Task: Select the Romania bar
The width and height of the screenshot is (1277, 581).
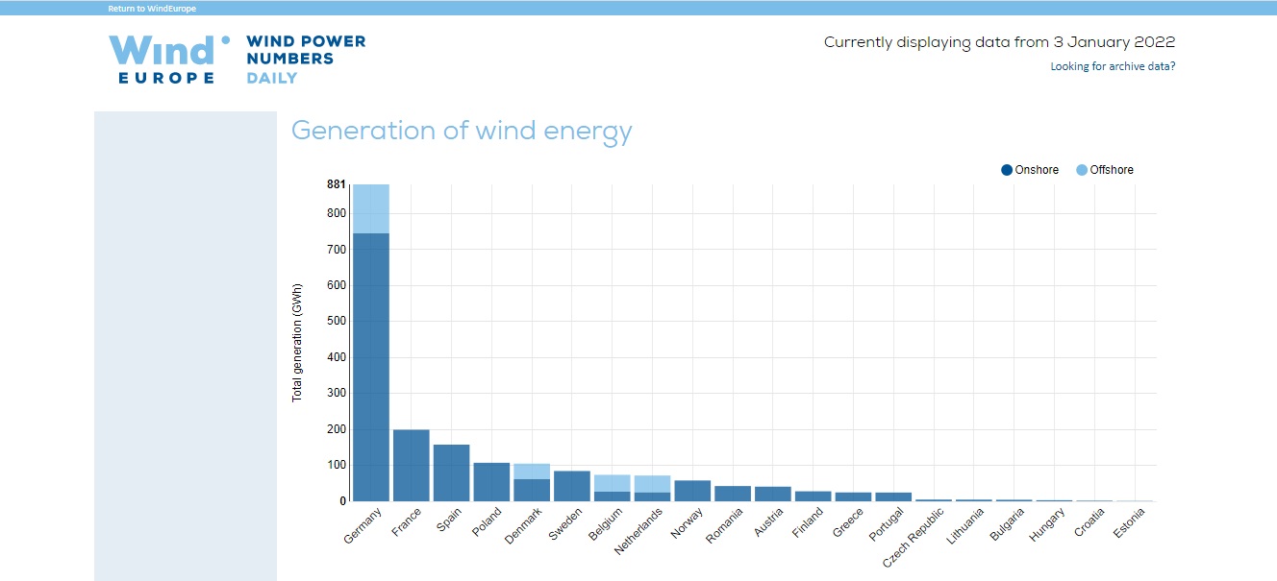Action: pyautogui.click(x=733, y=494)
